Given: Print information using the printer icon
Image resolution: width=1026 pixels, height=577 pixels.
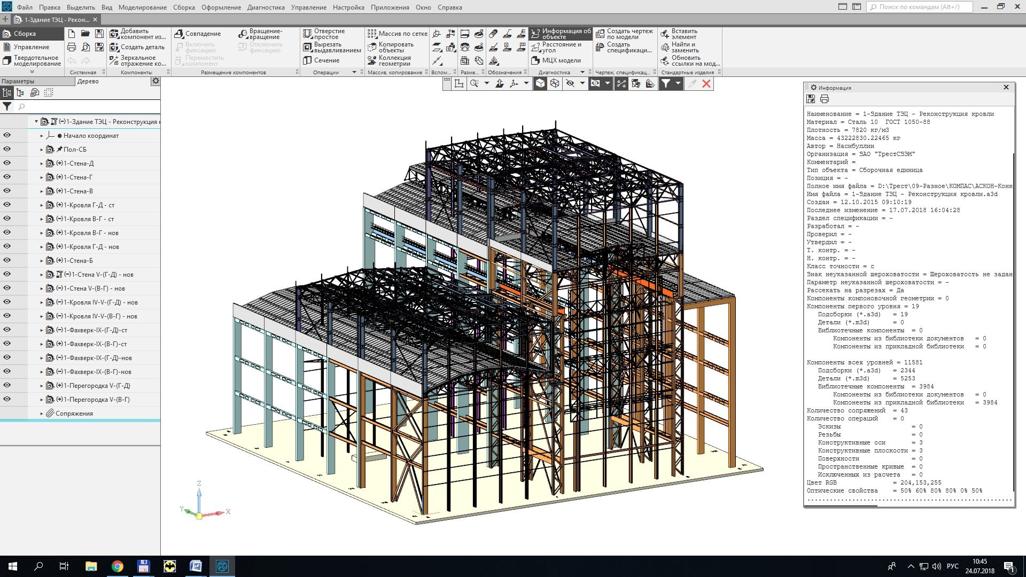Looking at the screenshot, I should [825, 99].
